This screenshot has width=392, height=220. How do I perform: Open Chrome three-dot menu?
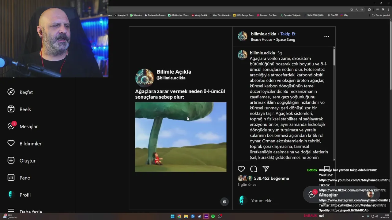tap(388, 9)
